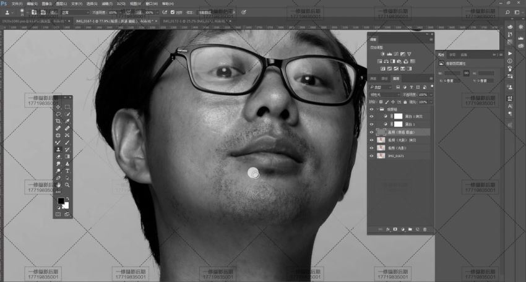Viewport: 526px width, 282px height.
Task: Switch to the 属性 panel tab
Action: click(441, 54)
